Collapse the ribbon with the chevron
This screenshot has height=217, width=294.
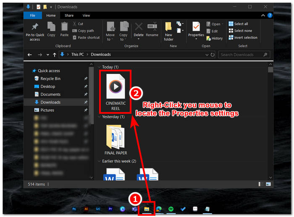tap(263, 16)
